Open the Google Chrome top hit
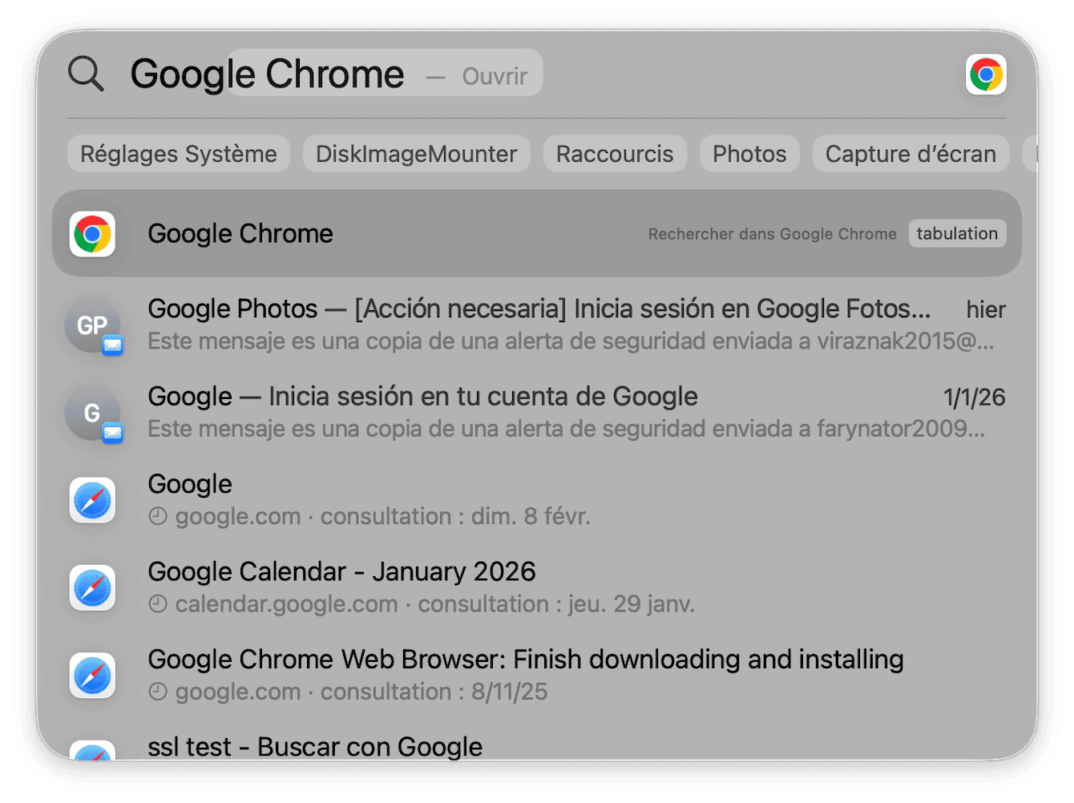Image resolution: width=1074 pixels, height=803 pixels. click(537, 233)
